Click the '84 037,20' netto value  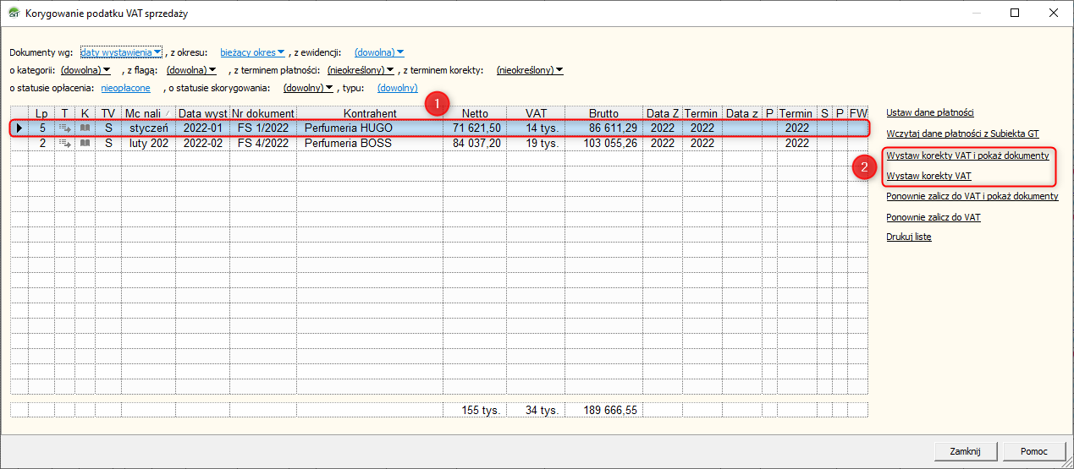point(476,144)
